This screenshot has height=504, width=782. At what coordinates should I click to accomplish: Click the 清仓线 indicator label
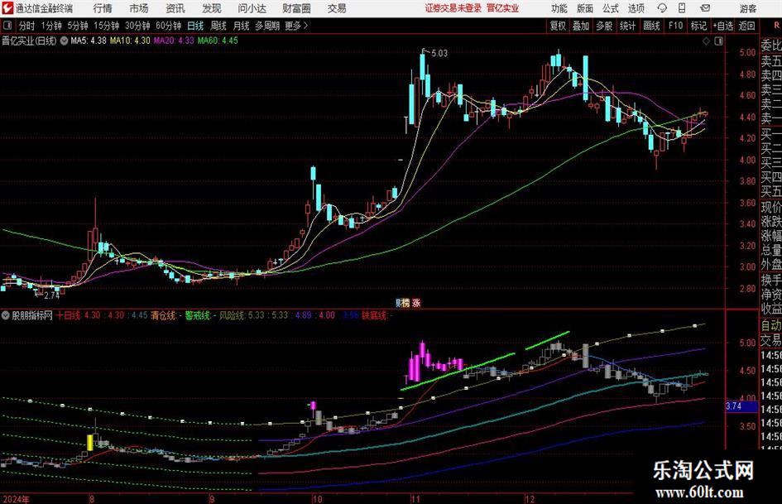pyautogui.click(x=163, y=315)
